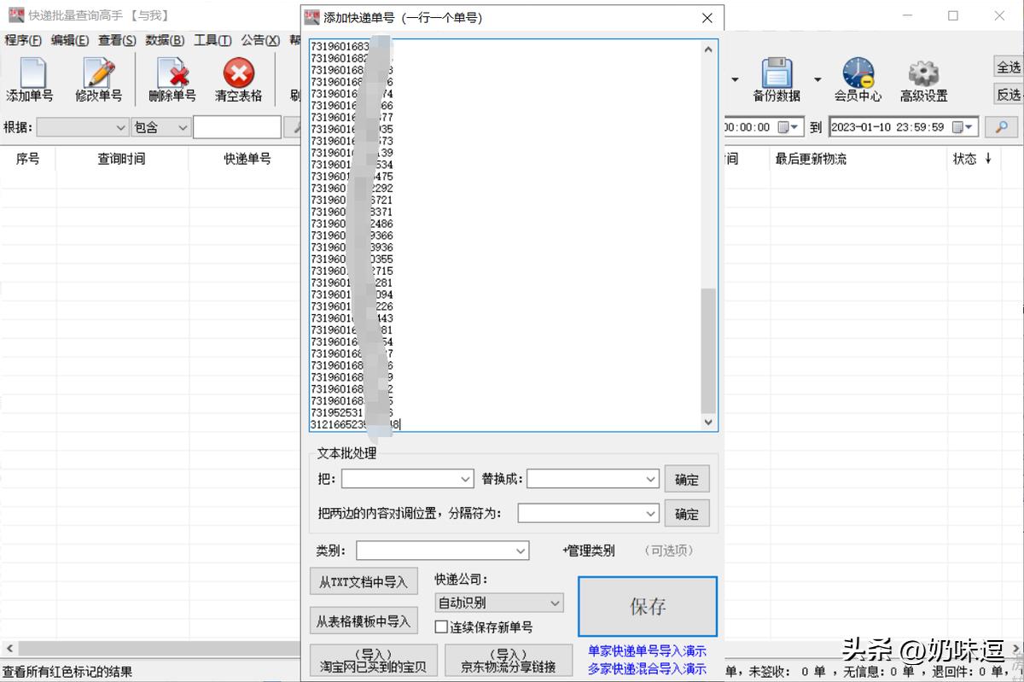Image resolution: width=1024 pixels, height=682 pixels.
Task: Enable 连续保存新单号 checkbox
Action: tap(441, 627)
